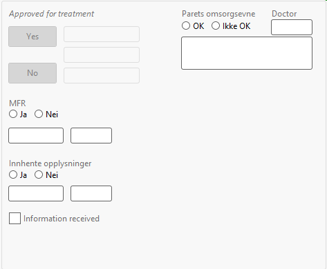Click the Yes button under Approved for treatment
This screenshot has height=269, width=327.
tap(32, 37)
